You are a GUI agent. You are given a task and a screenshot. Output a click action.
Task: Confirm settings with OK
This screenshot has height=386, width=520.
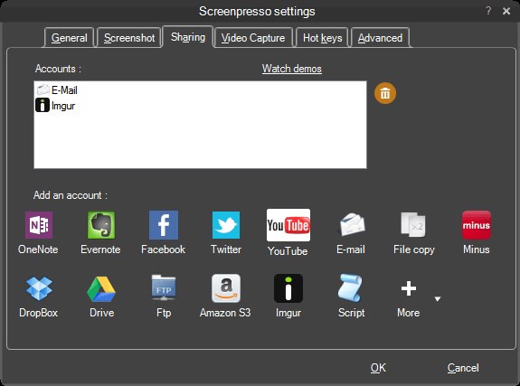click(x=378, y=367)
